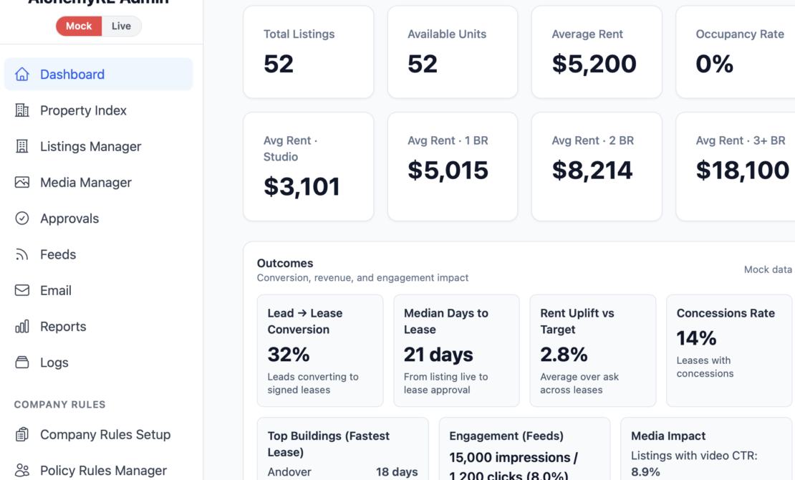The width and height of the screenshot is (795, 480).
Task: Go to the Listings Manager page
Action: pyautogui.click(x=90, y=146)
